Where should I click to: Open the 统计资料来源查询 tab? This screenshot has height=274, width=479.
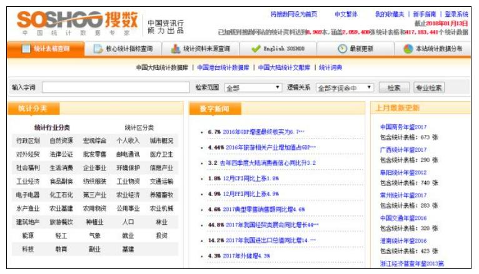coord(201,49)
